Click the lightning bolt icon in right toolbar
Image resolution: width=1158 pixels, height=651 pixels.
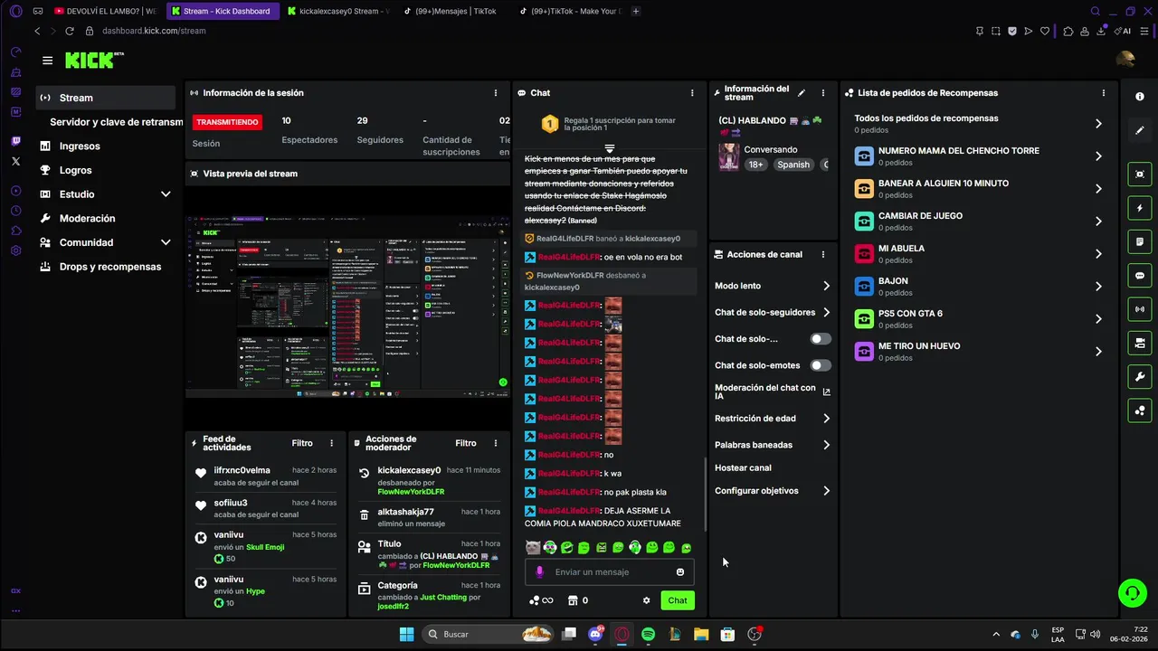coord(1140,208)
